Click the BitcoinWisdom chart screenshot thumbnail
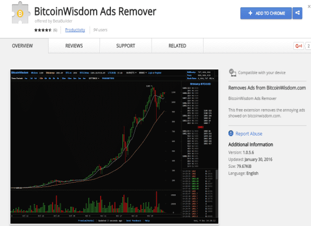The width and height of the screenshot is (311, 226). (x=114, y=146)
